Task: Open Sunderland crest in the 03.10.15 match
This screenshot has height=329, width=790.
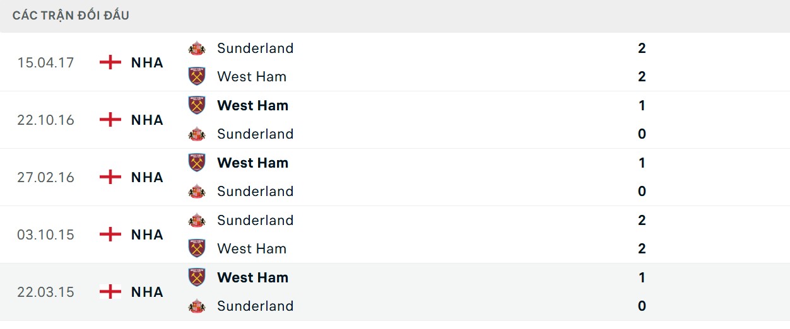Action: pyautogui.click(x=197, y=221)
